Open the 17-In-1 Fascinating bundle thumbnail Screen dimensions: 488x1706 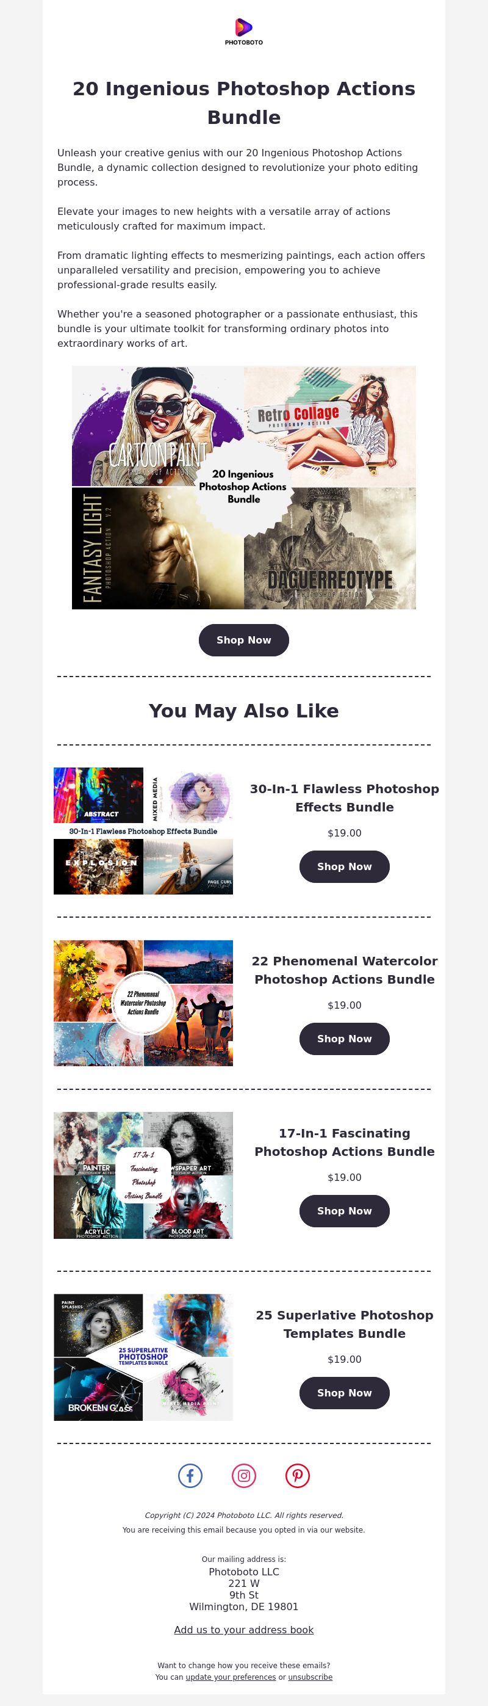click(143, 1175)
